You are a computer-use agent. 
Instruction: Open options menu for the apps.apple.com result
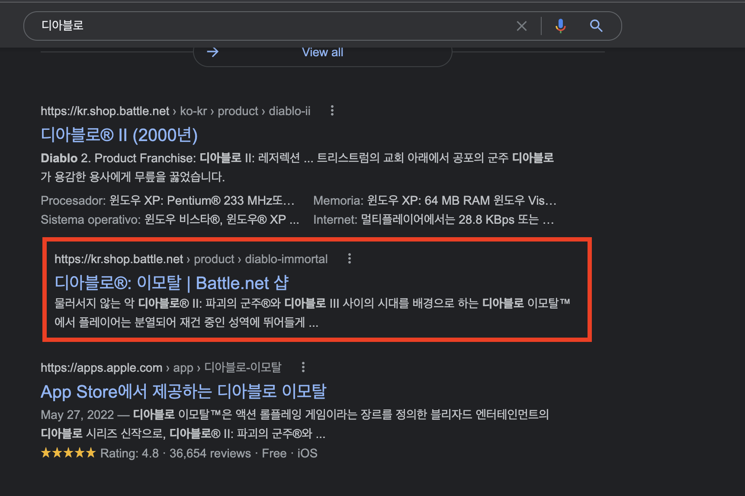(303, 367)
